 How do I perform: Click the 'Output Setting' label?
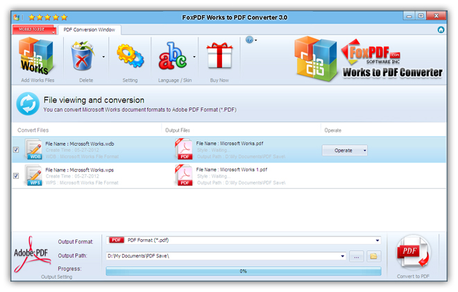coord(57,277)
